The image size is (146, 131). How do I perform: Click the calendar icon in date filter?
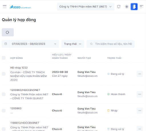click(6, 44)
